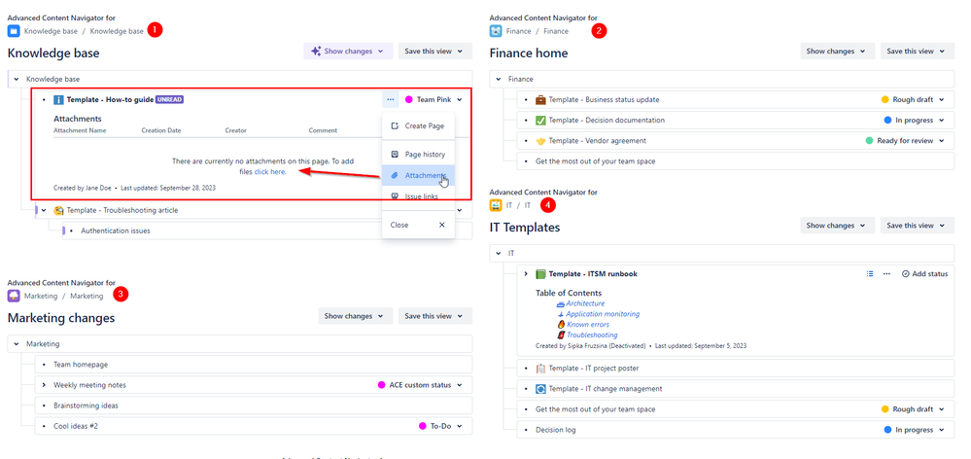Click the Issue links icon in menu
971x459 pixels.
tap(395, 196)
